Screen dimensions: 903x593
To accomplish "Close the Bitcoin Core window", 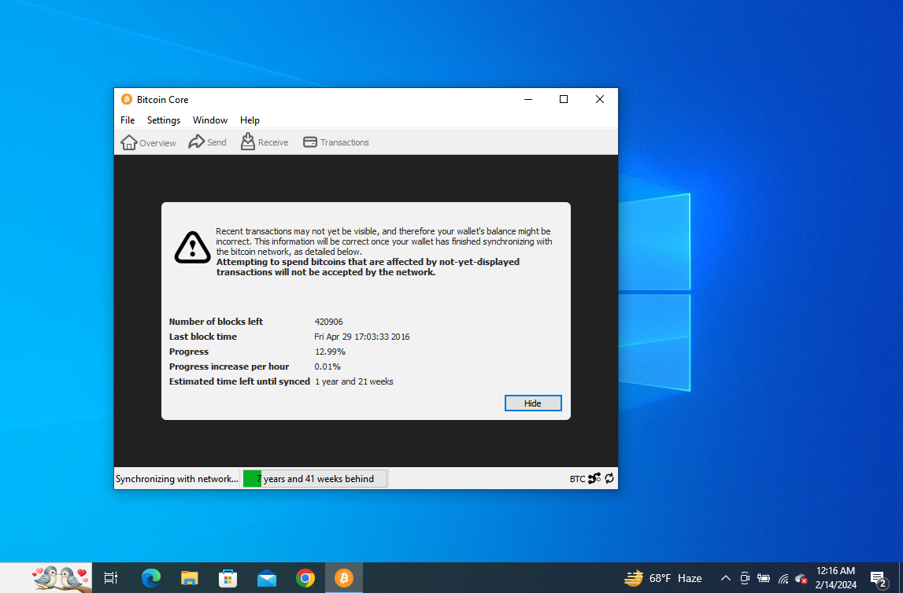I will pos(599,100).
